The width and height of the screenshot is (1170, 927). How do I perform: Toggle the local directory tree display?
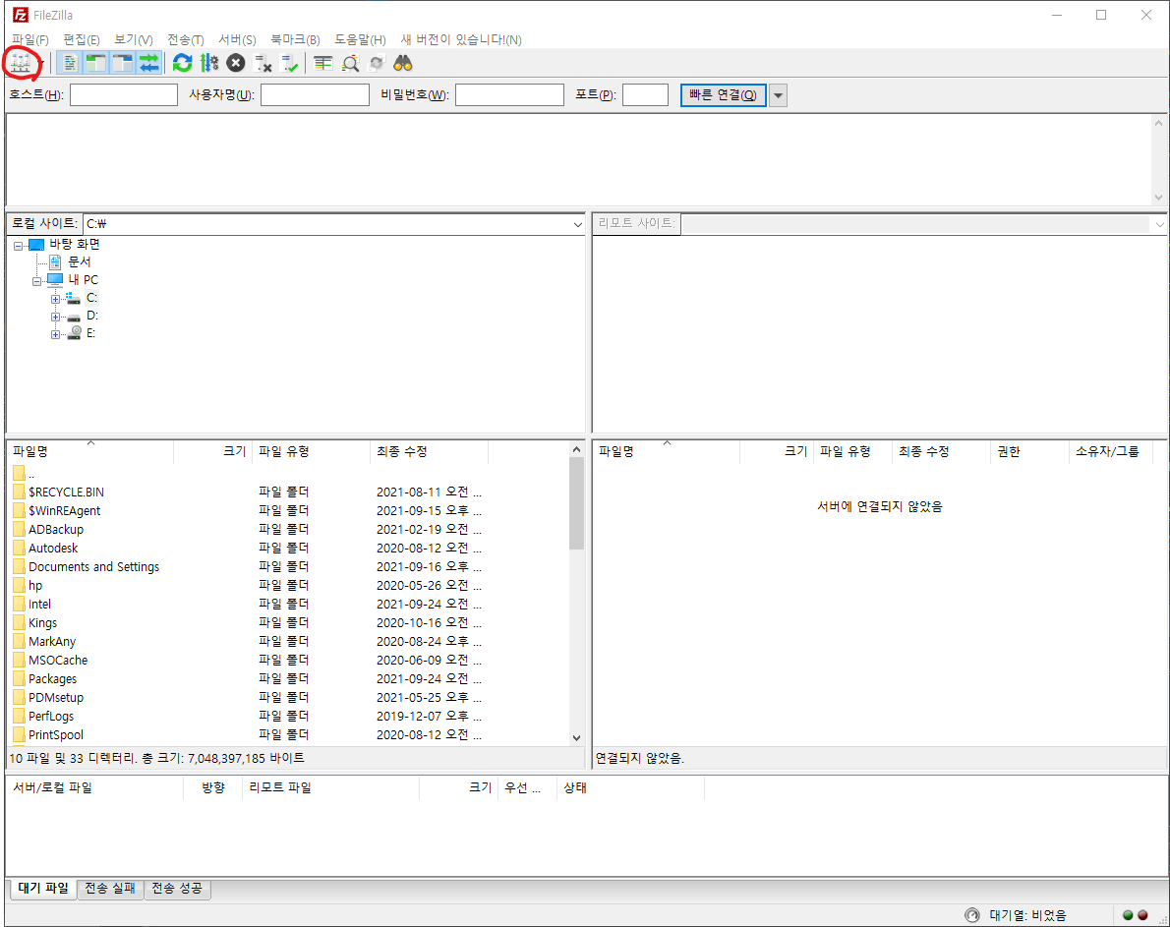95,63
